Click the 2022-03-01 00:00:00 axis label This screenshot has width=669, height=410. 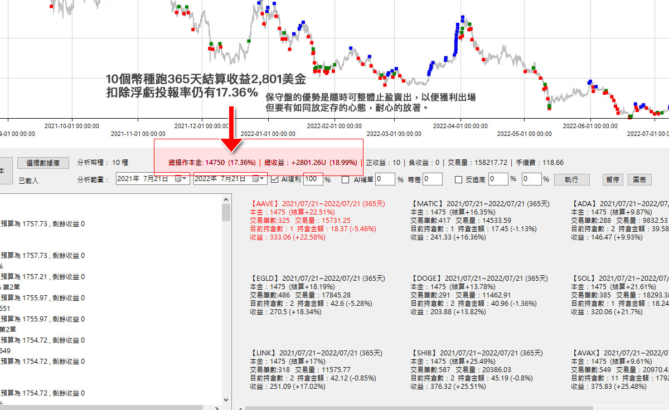tap(394, 134)
